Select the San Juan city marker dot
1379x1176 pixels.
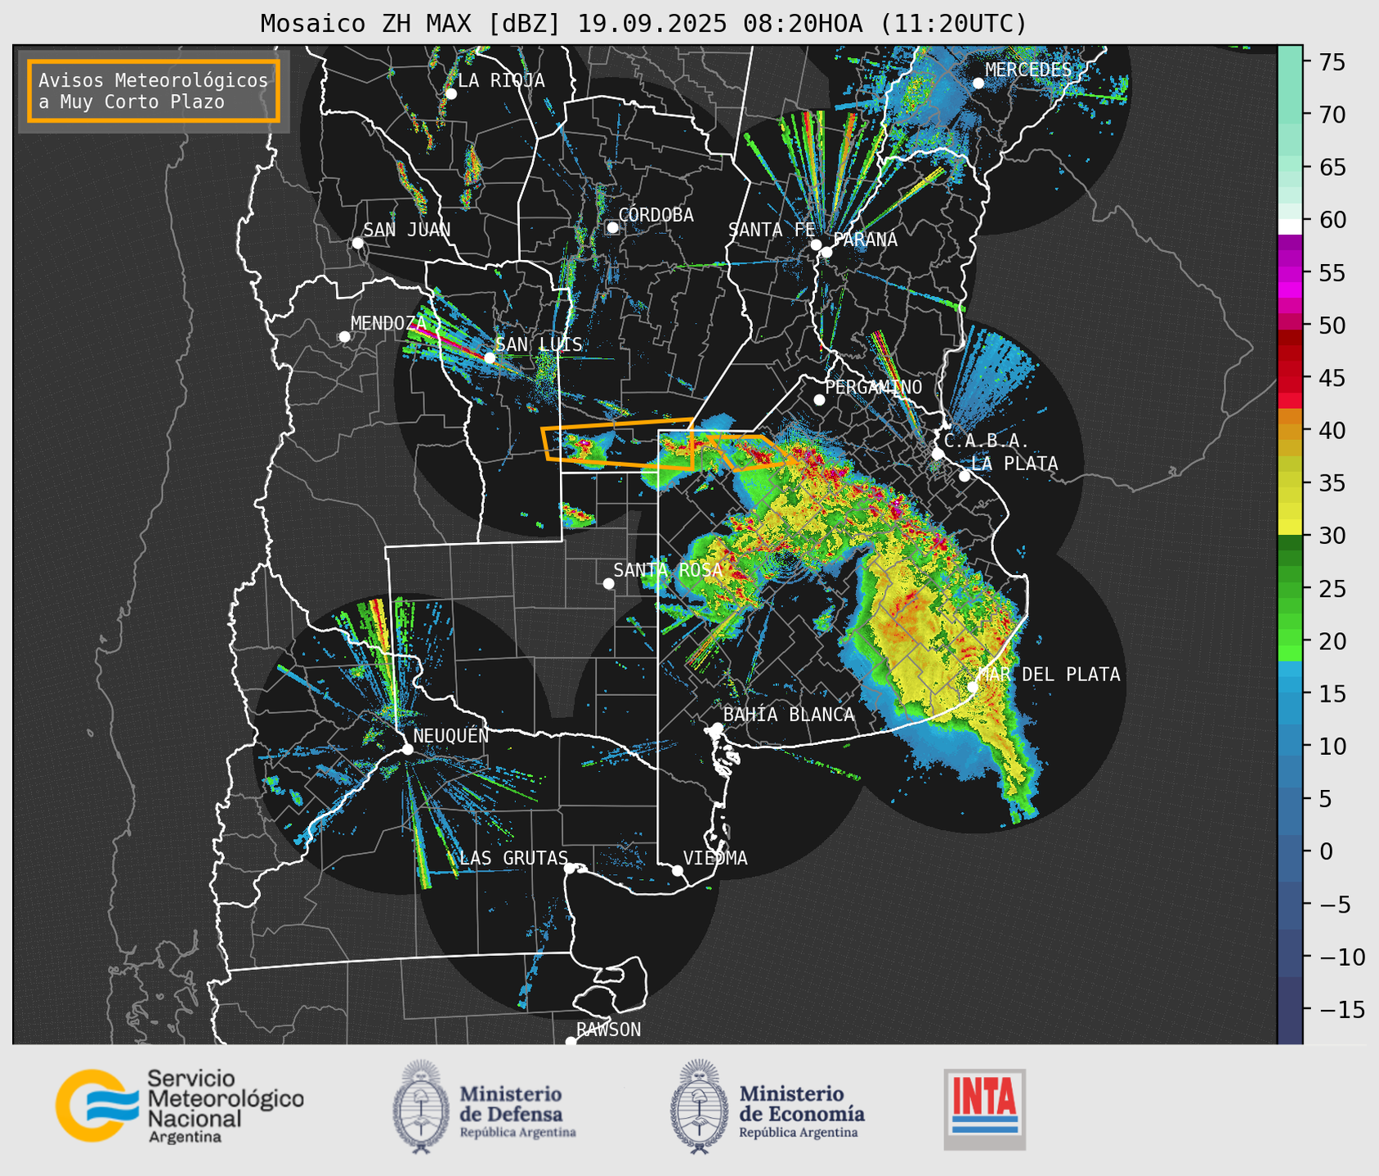click(357, 243)
